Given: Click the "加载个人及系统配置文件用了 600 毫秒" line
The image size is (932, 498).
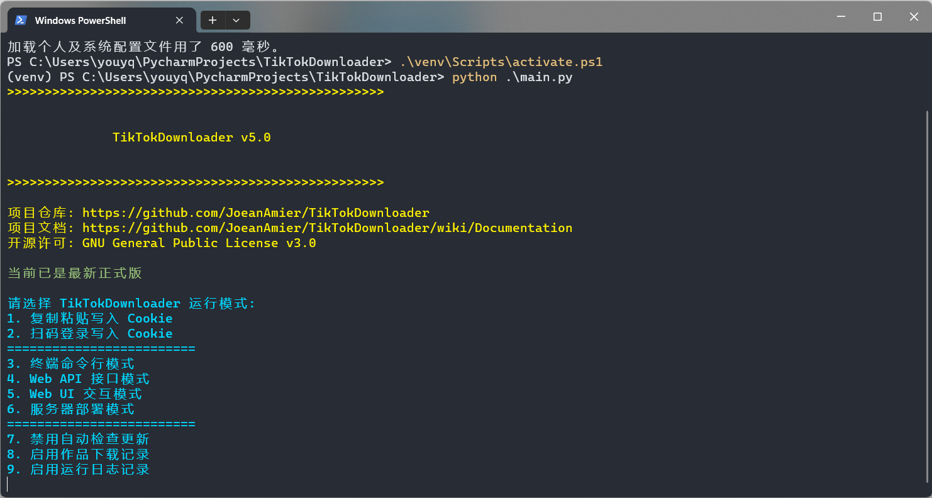Looking at the screenshot, I should 143,47.
